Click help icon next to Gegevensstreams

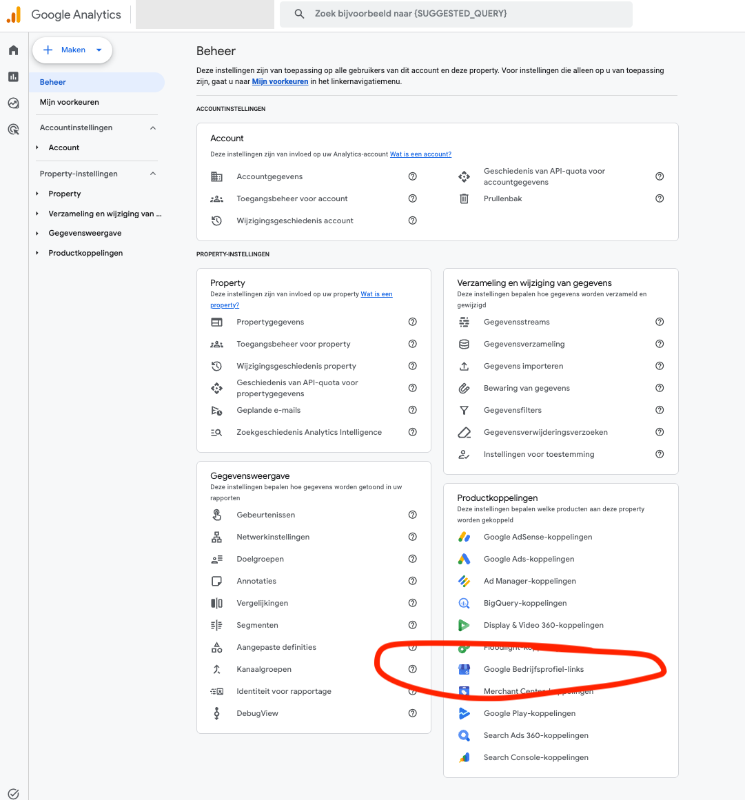coord(660,321)
